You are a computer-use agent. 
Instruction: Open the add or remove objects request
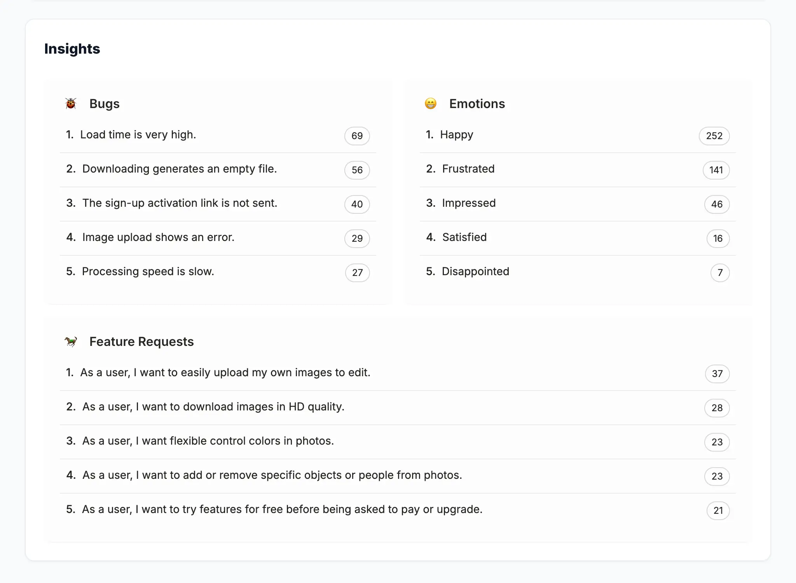click(x=398, y=476)
